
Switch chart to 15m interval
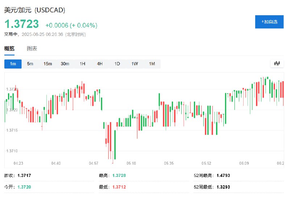tap(47, 64)
